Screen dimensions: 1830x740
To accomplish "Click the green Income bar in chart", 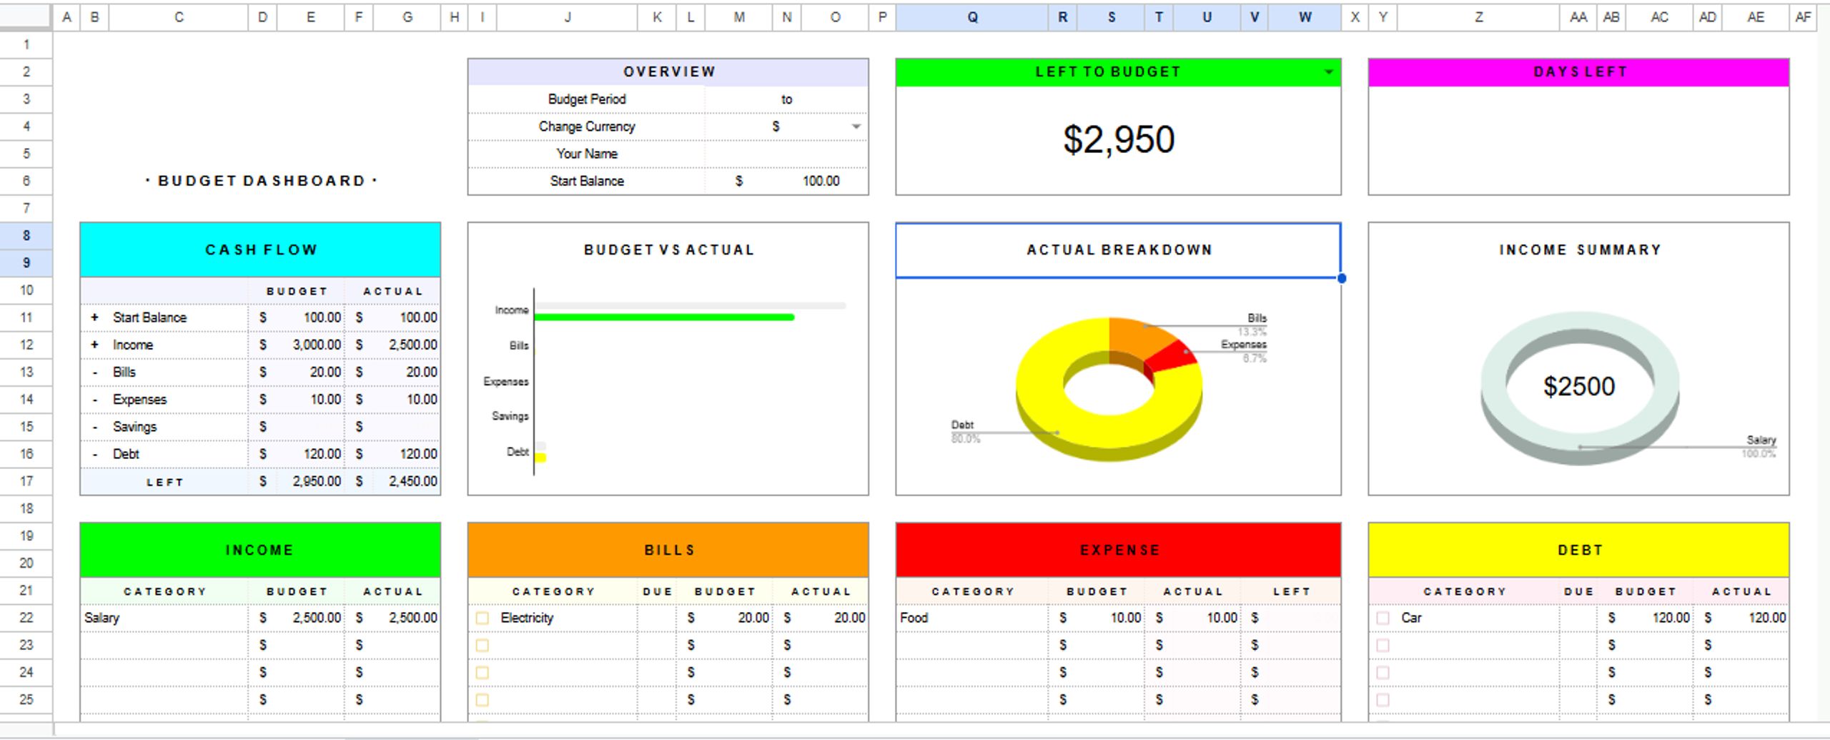I will [664, 317].
